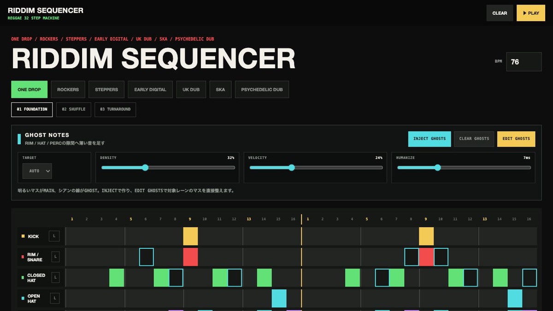
Task: Choose the Early Digital style
Action: pos(150,89)
